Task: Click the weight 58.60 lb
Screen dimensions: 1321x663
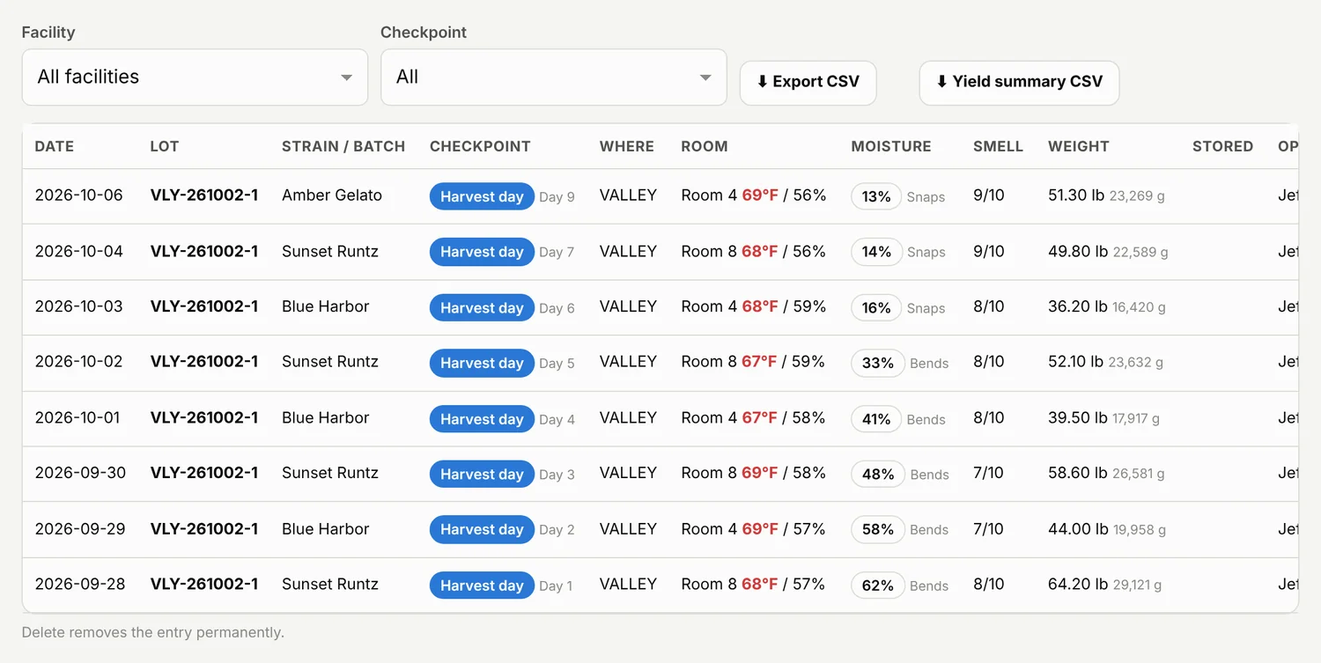Action: point(1078,473)
